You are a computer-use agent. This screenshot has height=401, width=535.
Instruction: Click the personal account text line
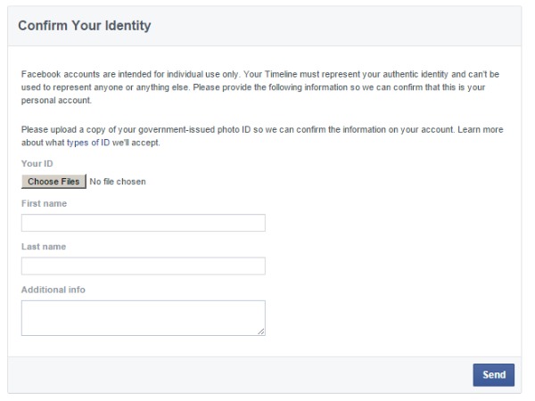(x=56, y=100)
